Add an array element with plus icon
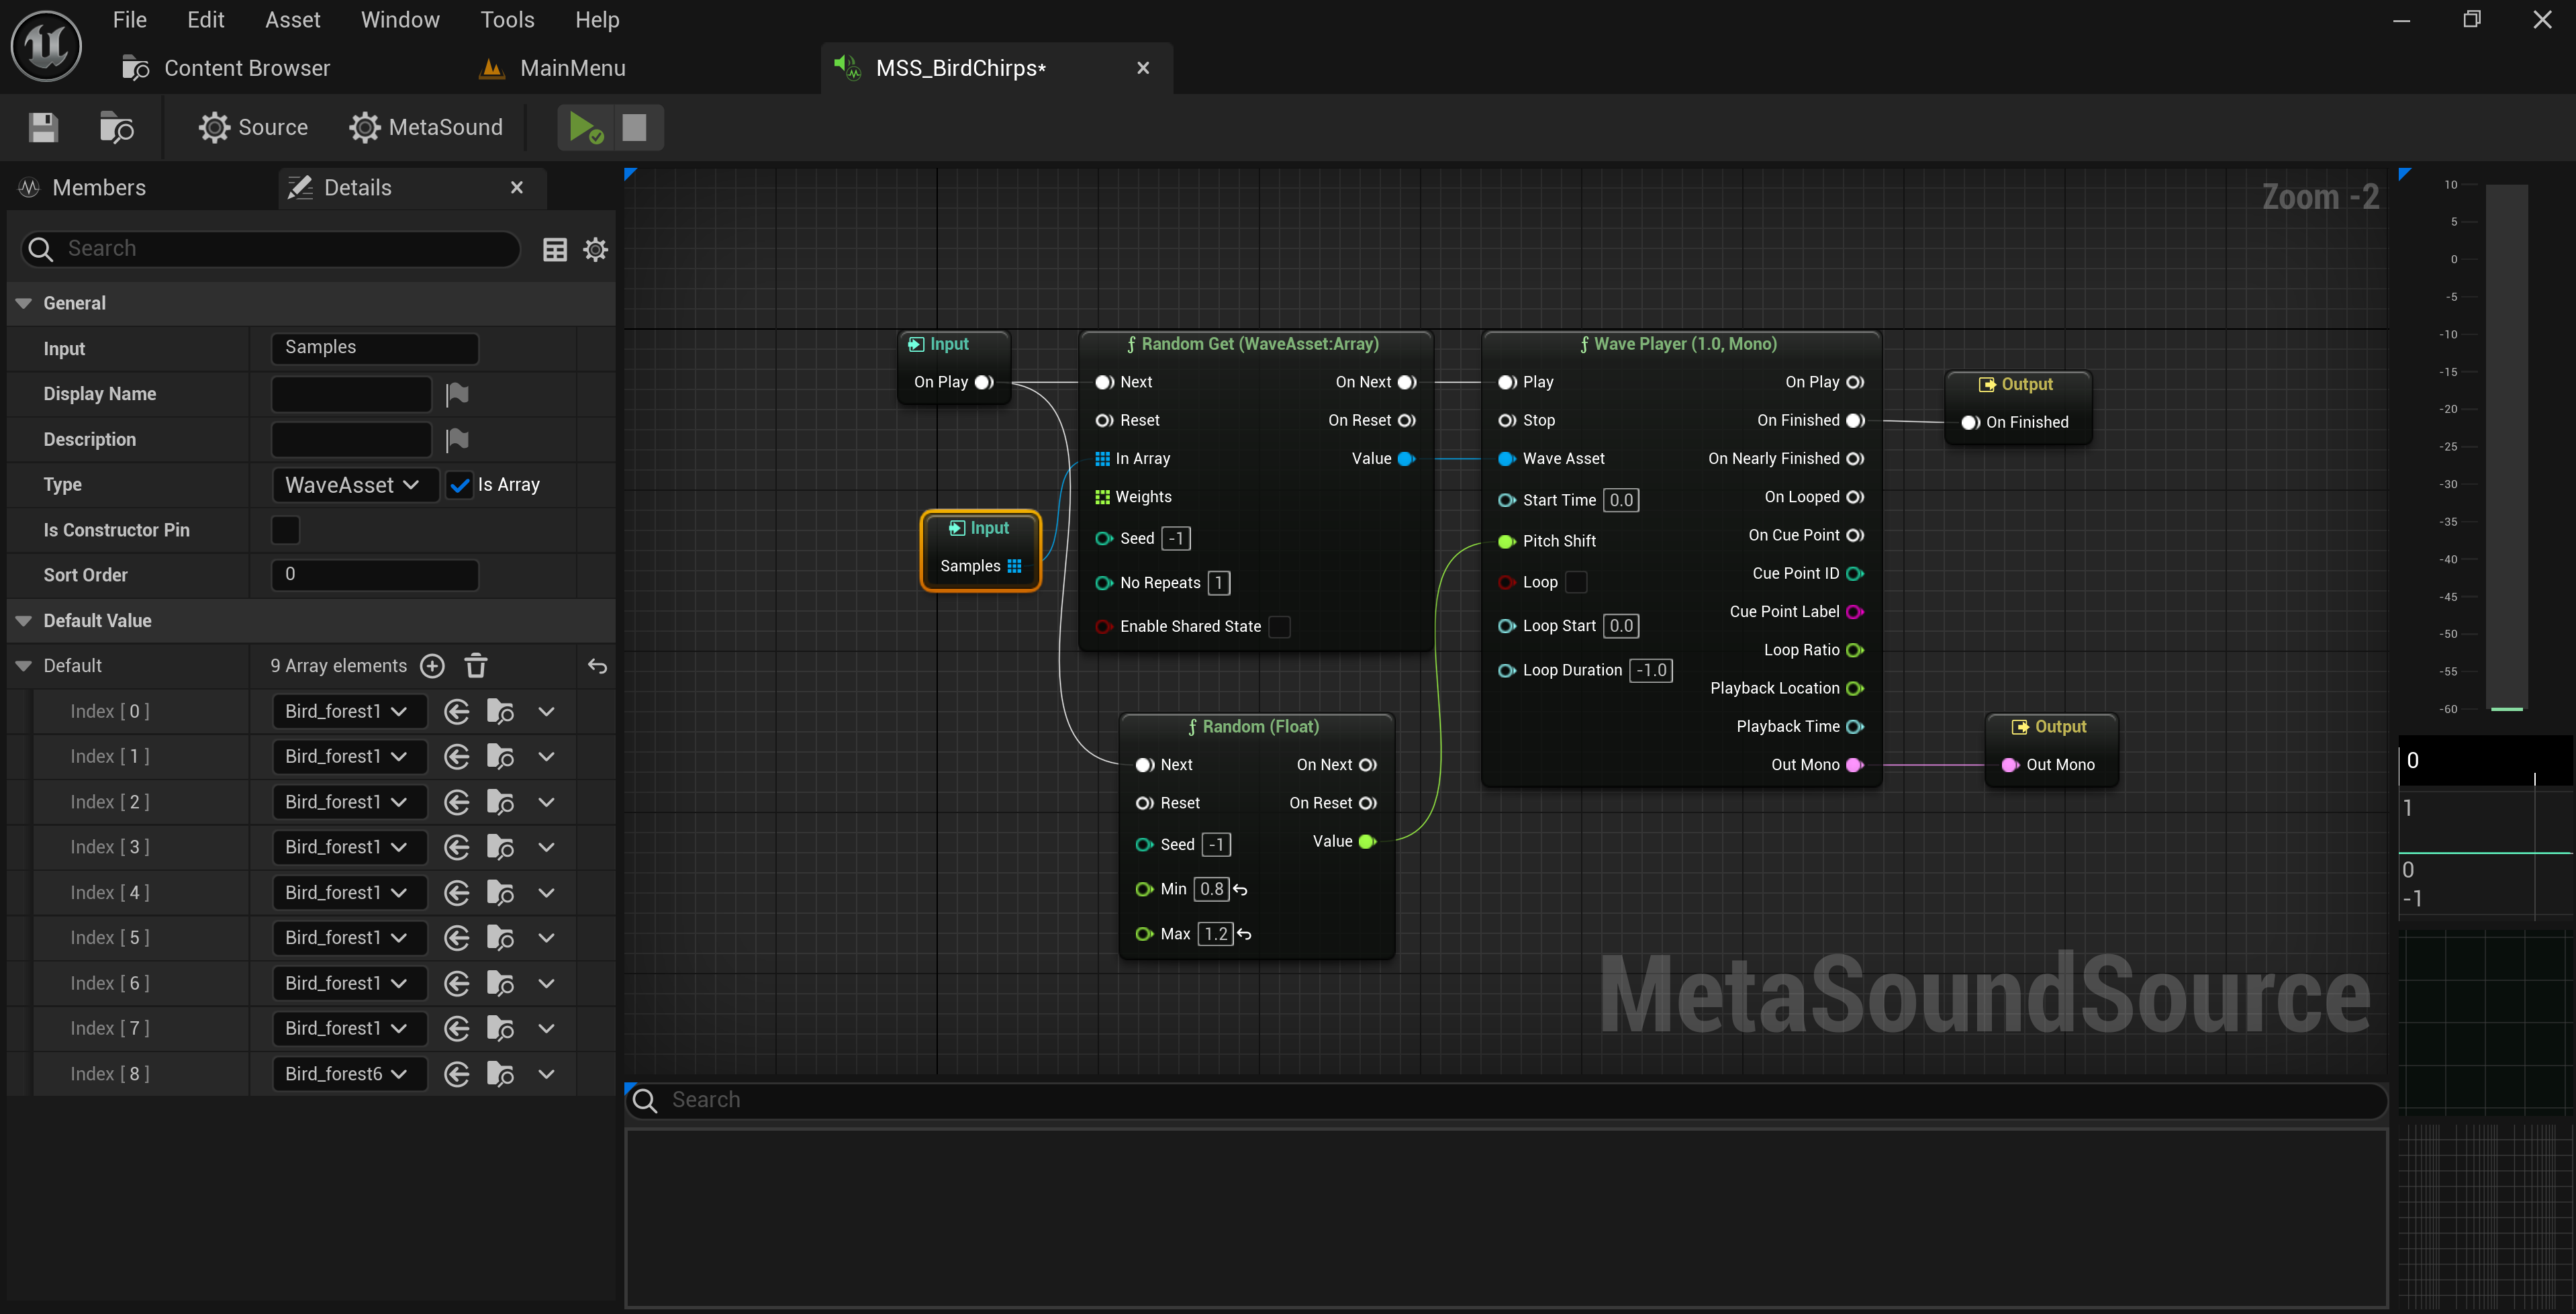 [432, 666]
